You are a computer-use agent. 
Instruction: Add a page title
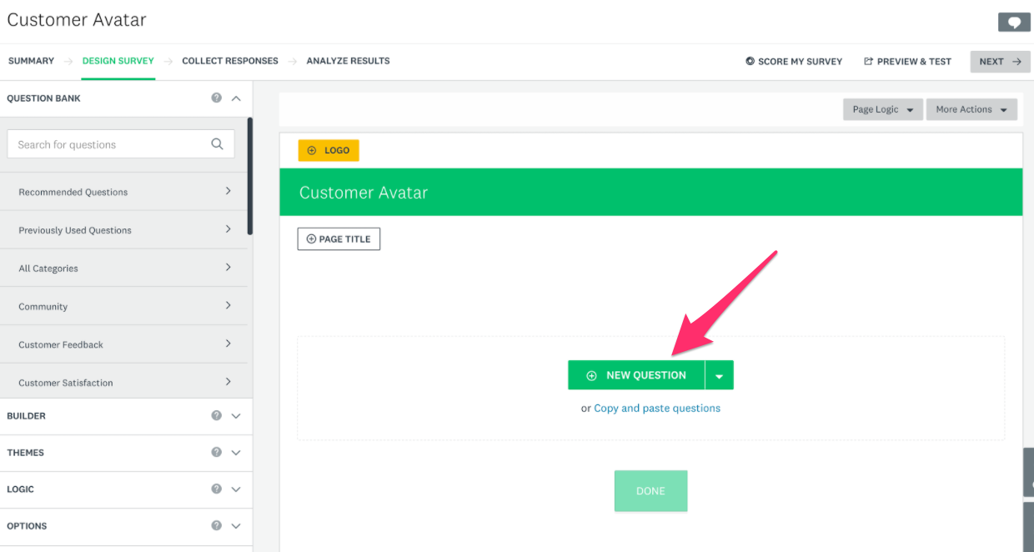coord(339,238)
